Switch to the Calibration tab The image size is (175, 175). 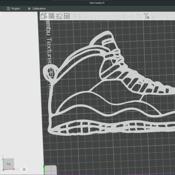[37, 9]
